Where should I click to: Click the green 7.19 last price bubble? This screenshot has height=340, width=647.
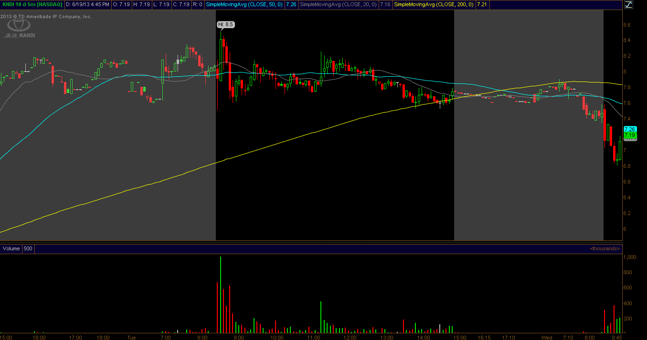[x=630, y=135]
